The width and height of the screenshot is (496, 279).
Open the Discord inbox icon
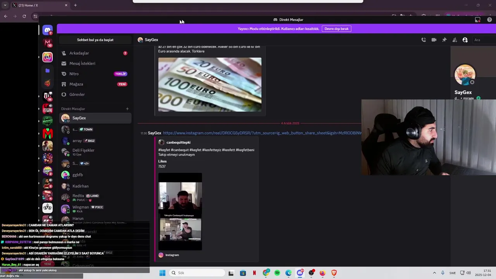478,20
